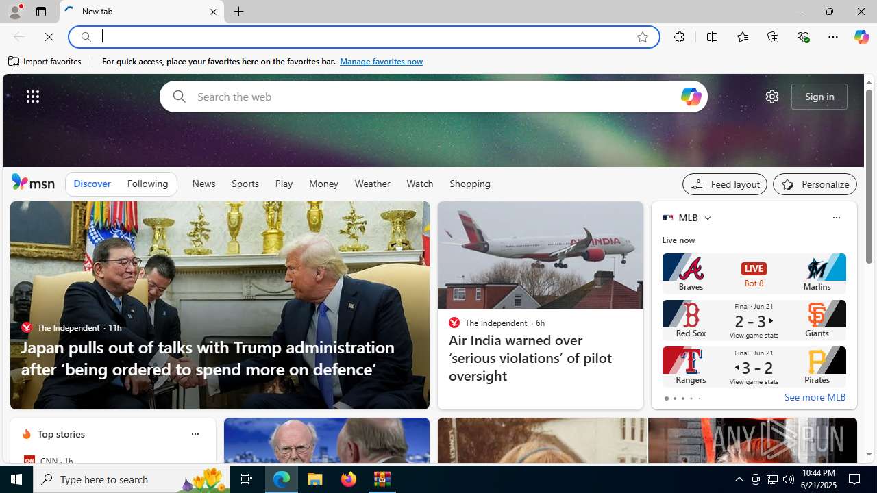
Task: Open the Top stories heading
Action: pyautogui.click(x=61, y=434)
